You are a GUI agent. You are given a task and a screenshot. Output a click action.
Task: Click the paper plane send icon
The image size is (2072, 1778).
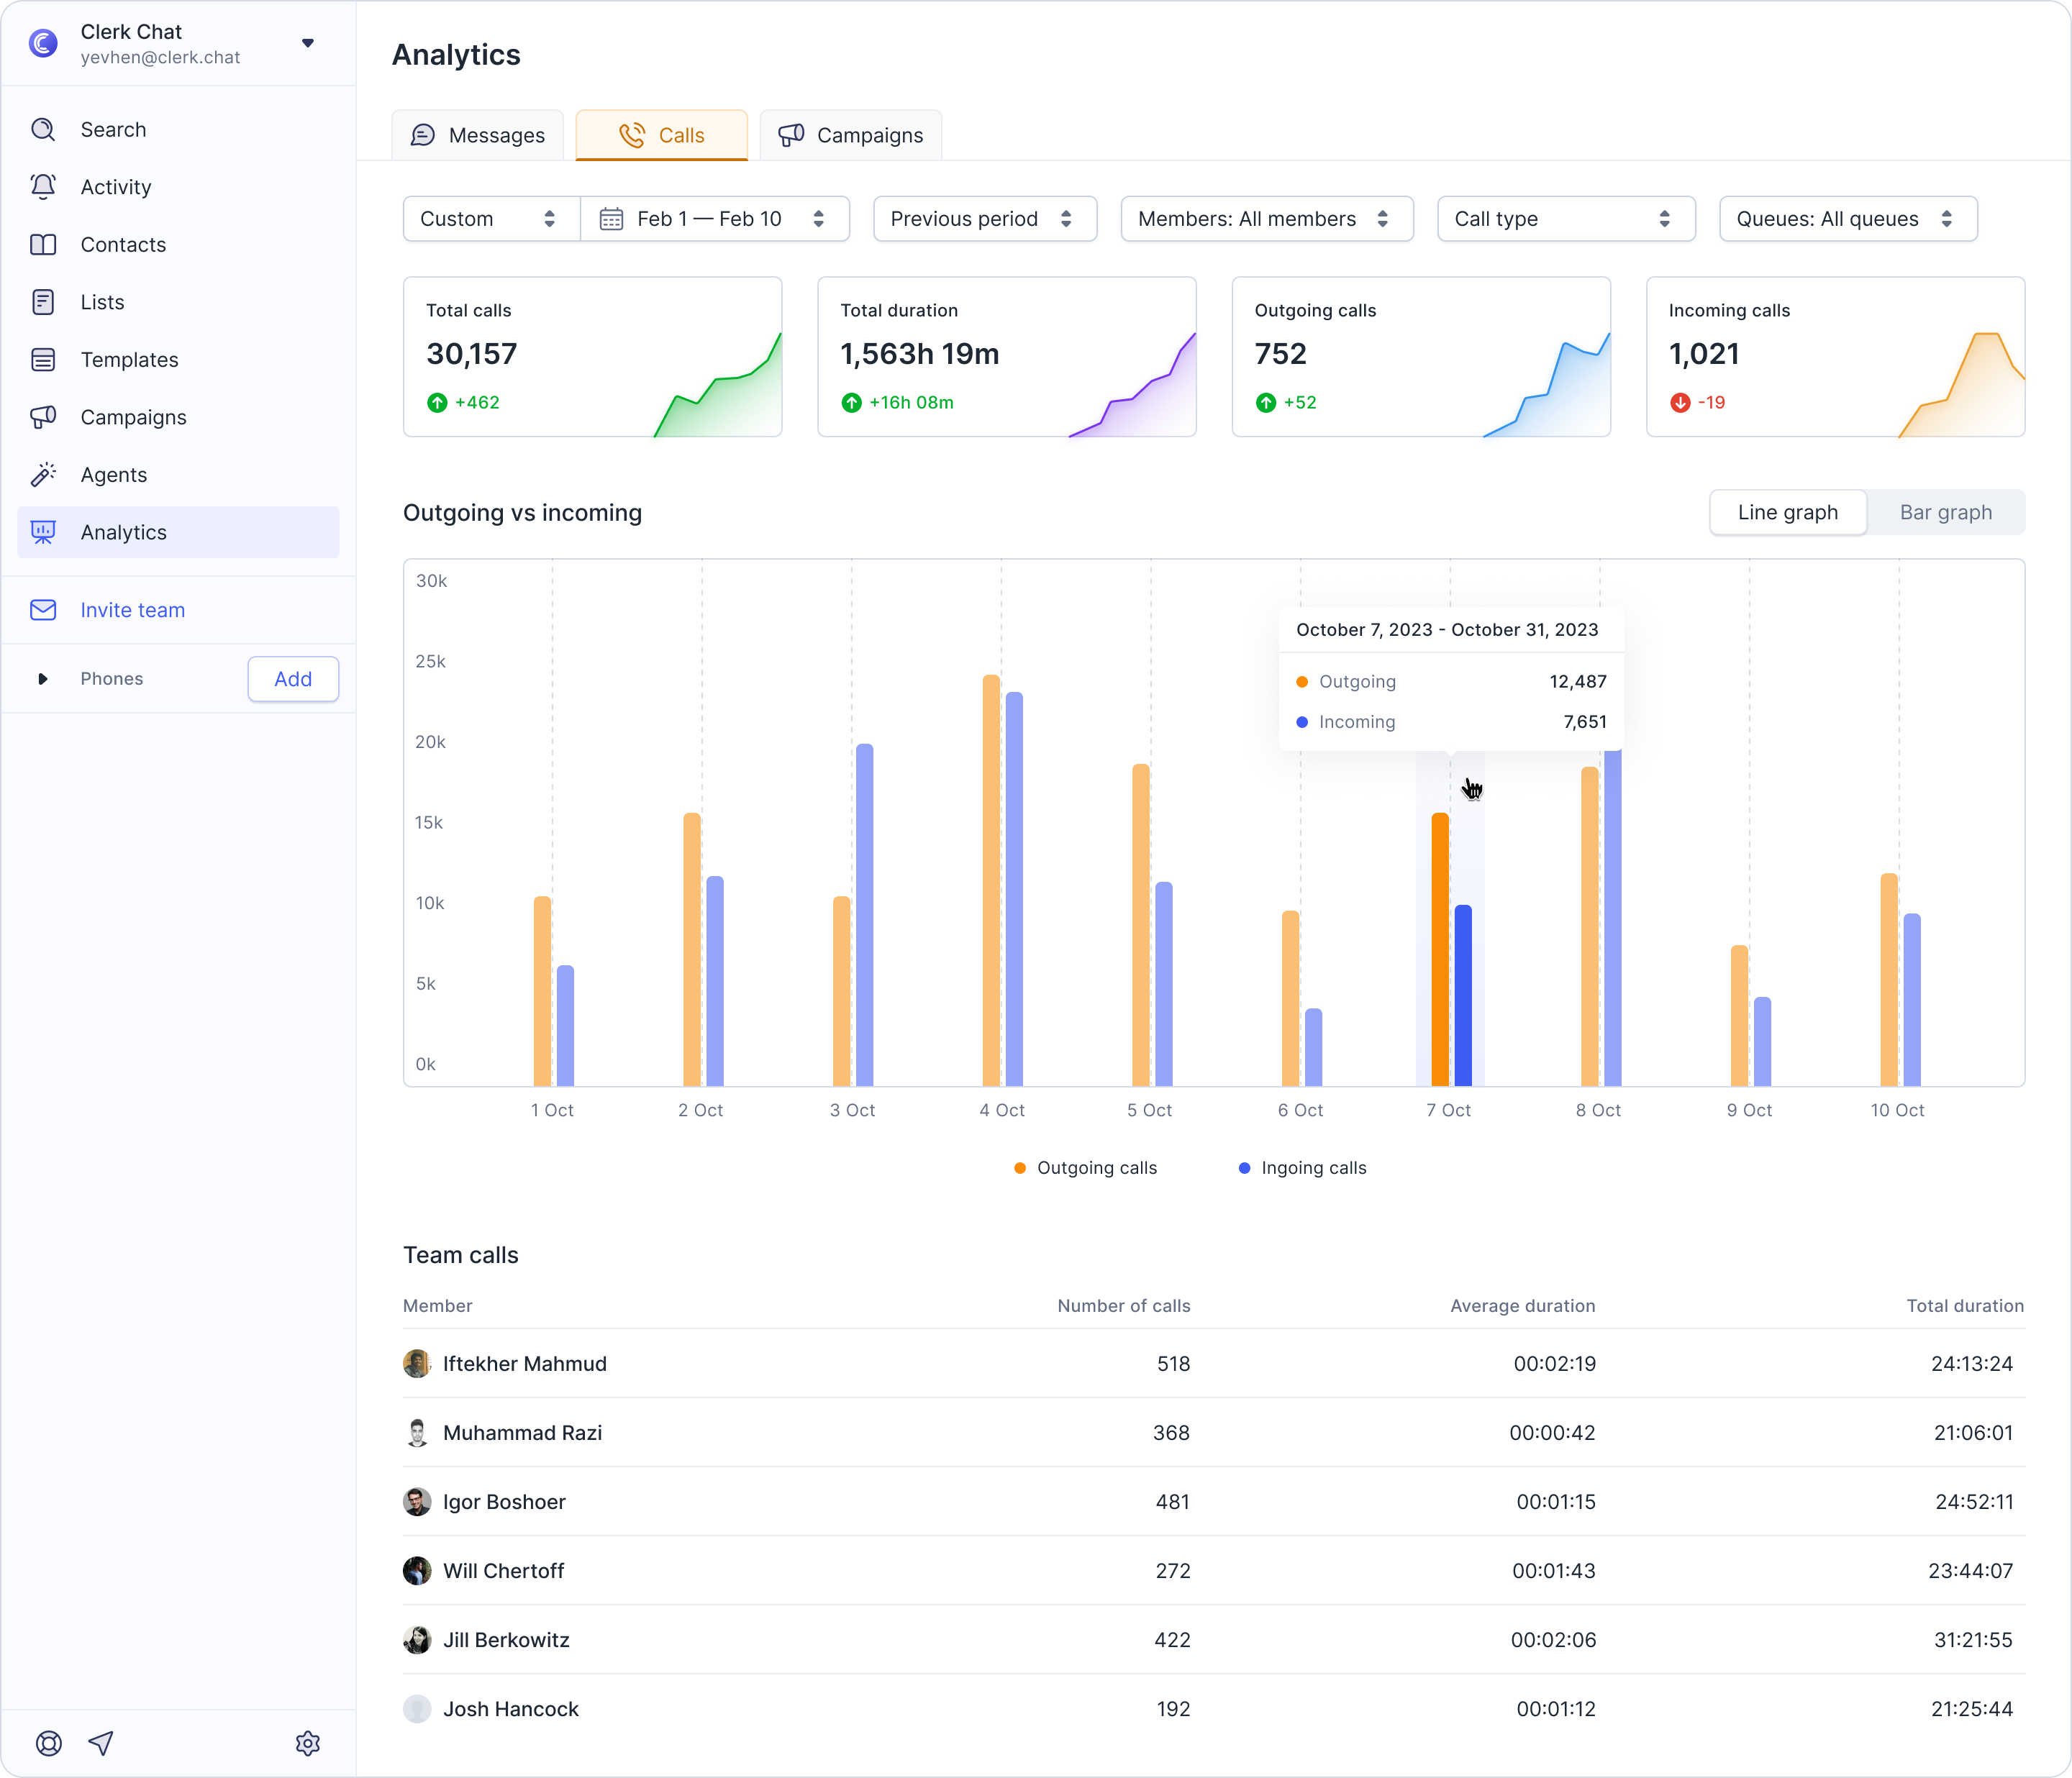pos(101,1743)
